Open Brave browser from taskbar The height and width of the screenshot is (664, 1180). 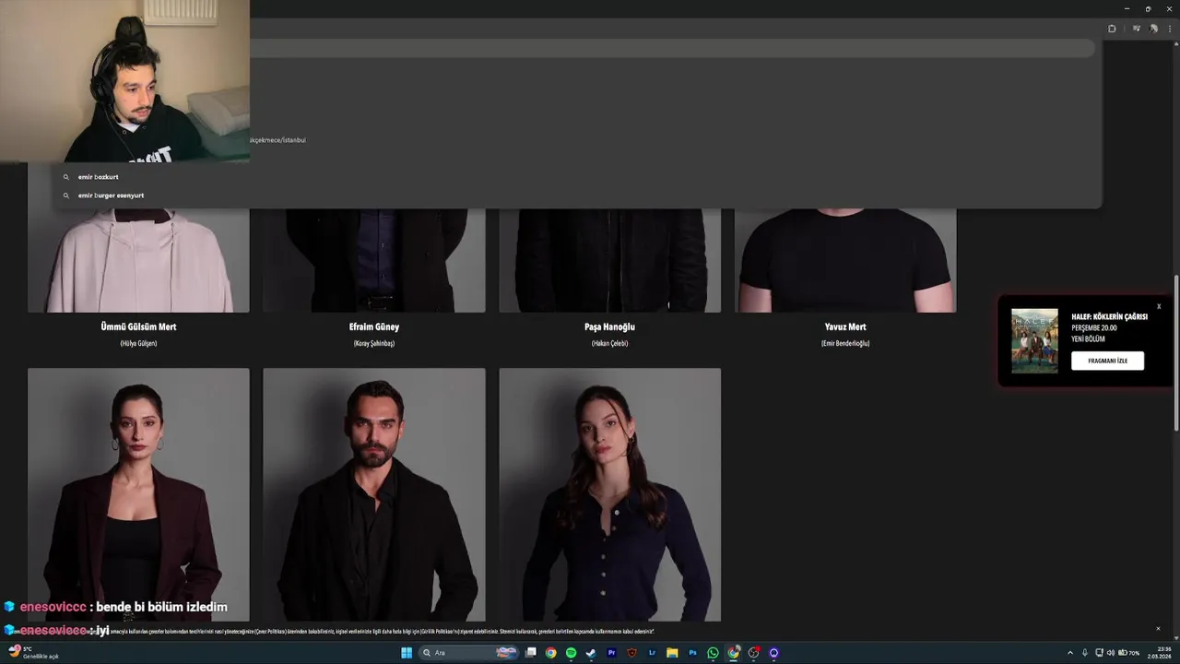631,653
